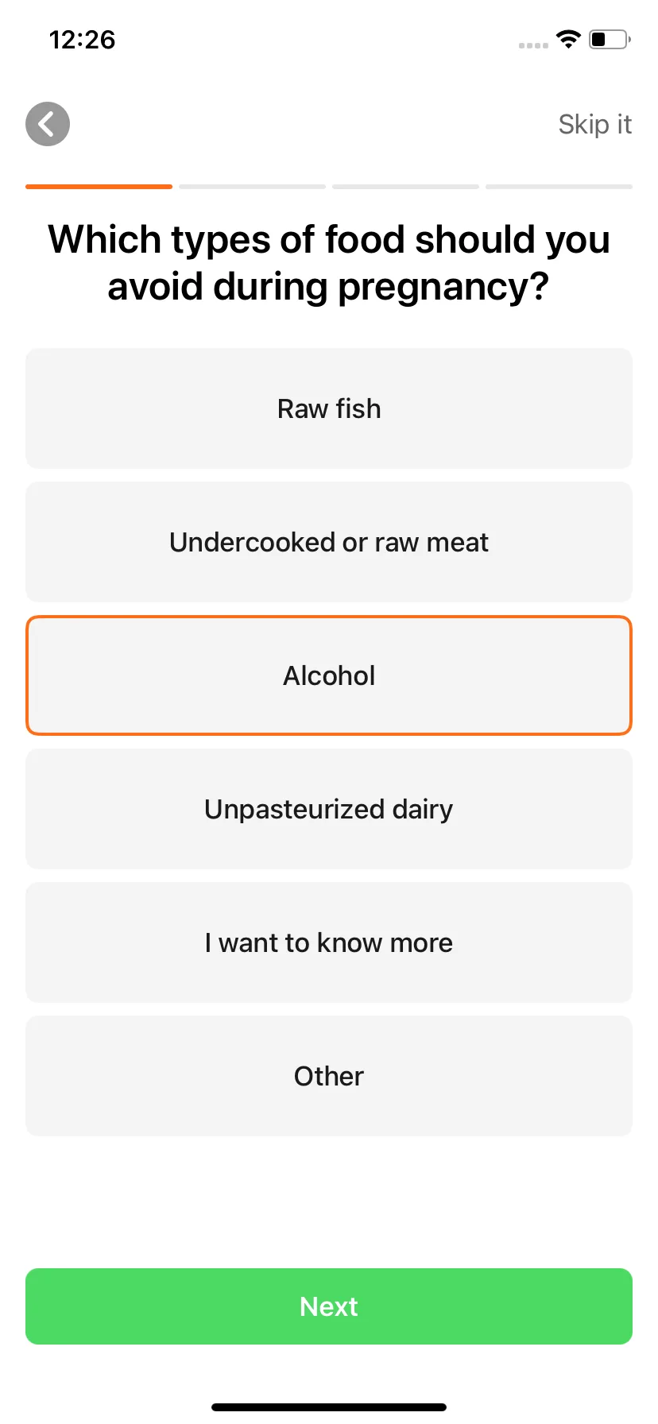Click the battery indicator icon
658x1424 pixels.
610,39
